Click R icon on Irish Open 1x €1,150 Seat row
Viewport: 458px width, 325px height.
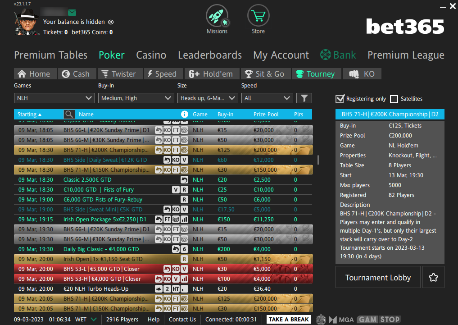point(184,259)
